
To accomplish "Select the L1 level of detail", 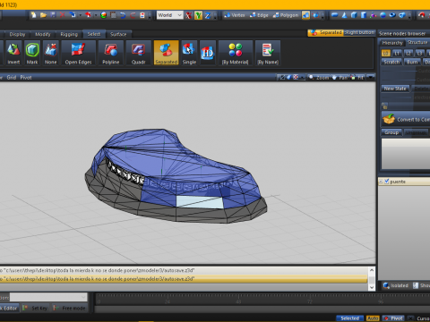I will (x=397, y=54).
